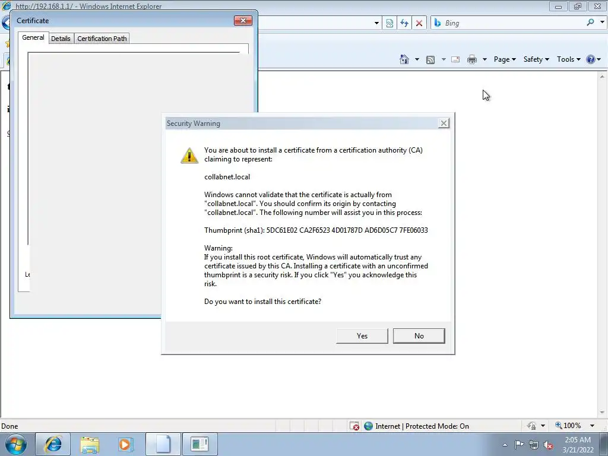Screen dimensions: 608x456
Task: Stop page loading with the red X icon
Action: [419, 23]
